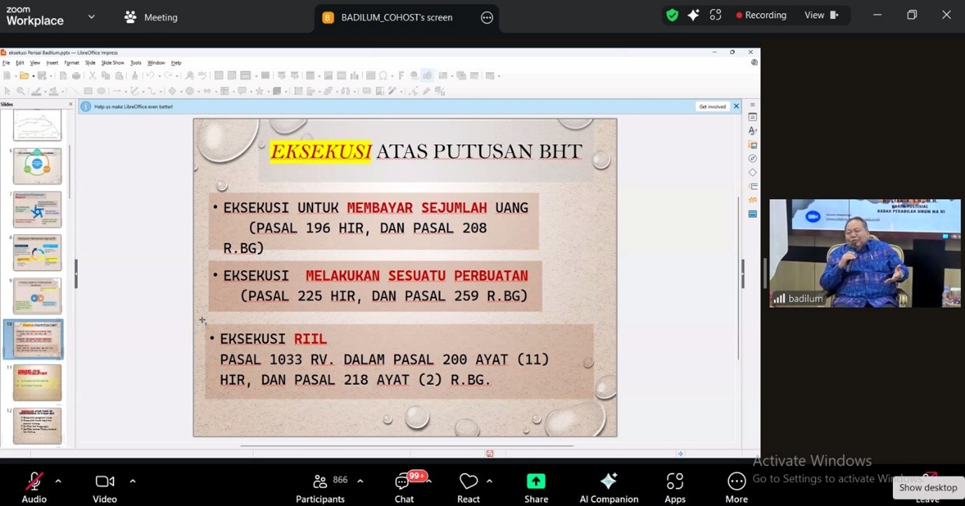Expand video options arrow beside Video
This screenshot has width=965, height=506.
(x=132, y=481)
